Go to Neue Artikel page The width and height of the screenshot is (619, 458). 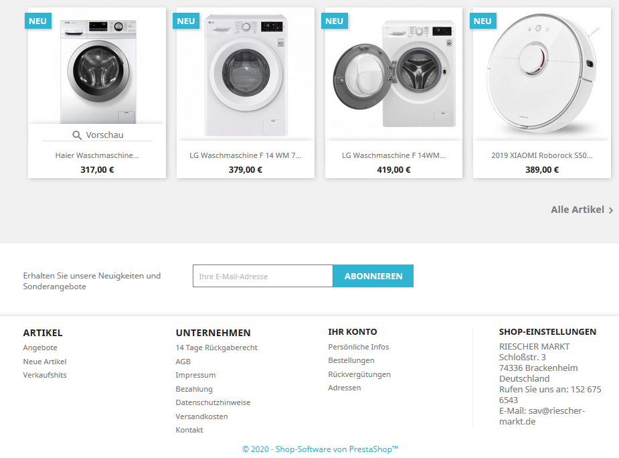coord(45,362)
